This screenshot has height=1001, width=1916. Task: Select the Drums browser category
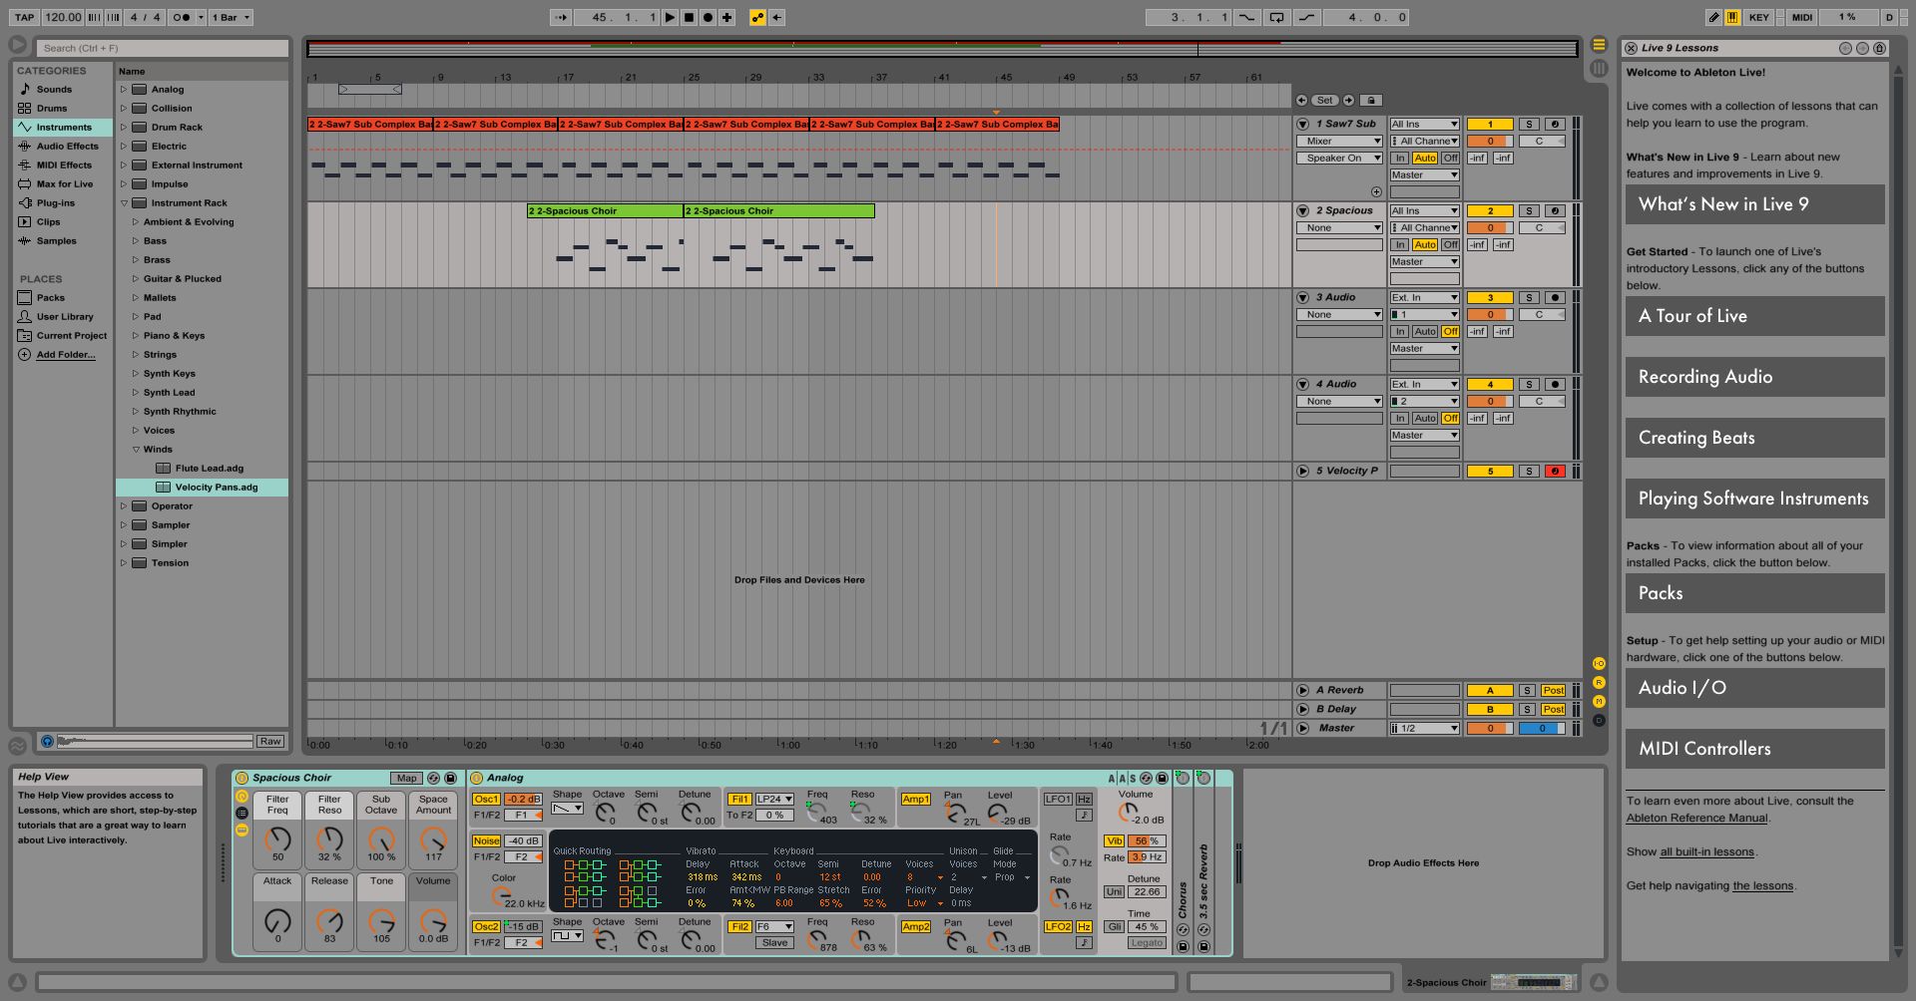pyautogui.click(x=52, y=109)
